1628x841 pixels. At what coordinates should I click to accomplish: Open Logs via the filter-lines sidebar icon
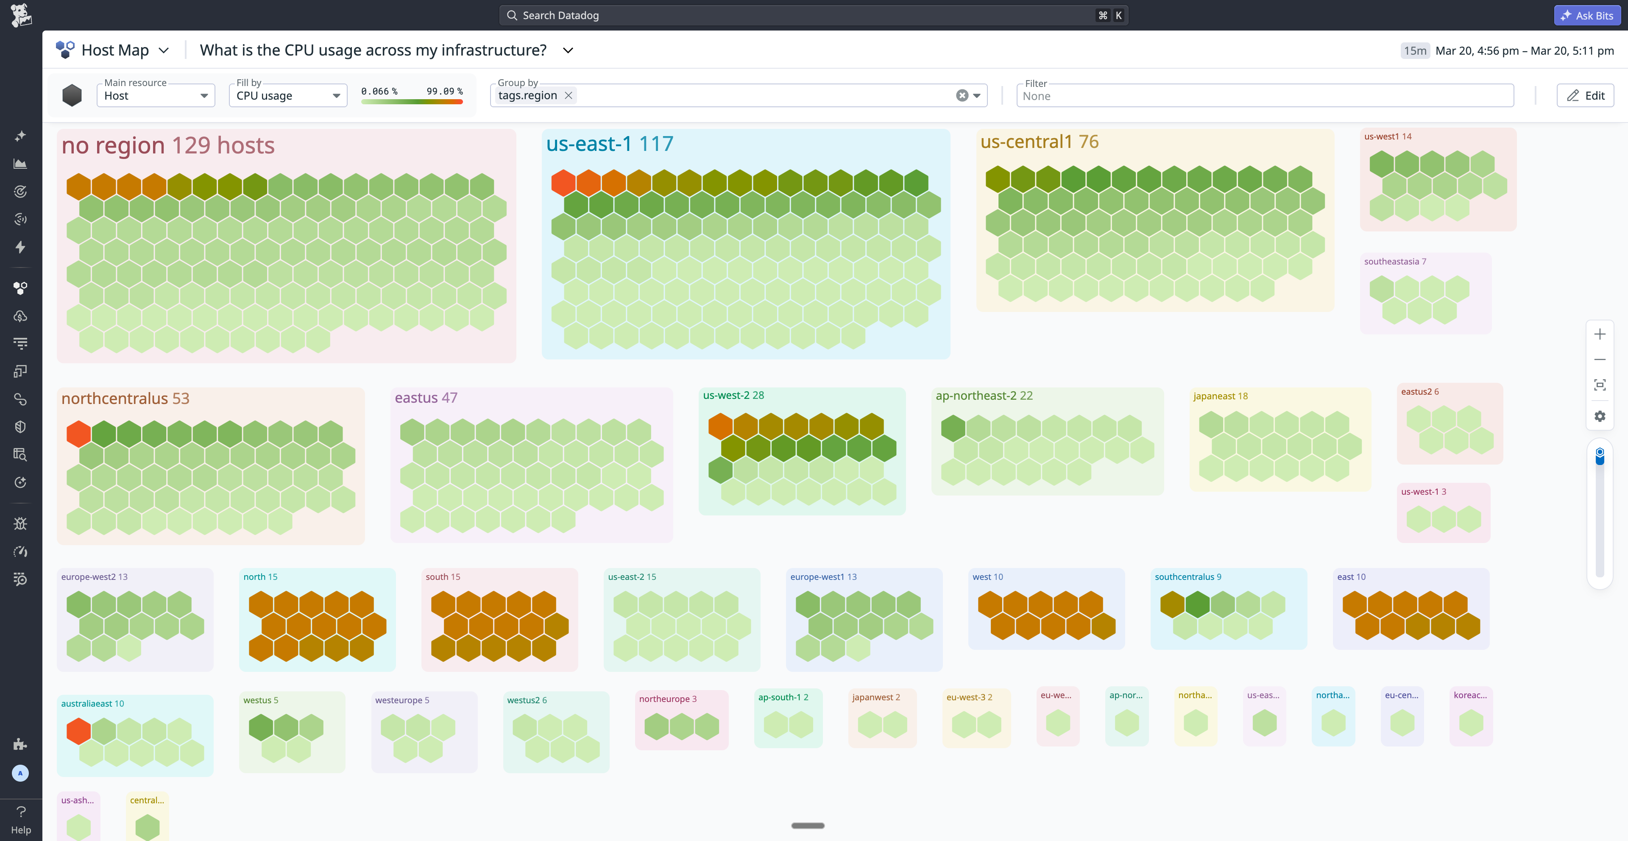tap(20, 343)
